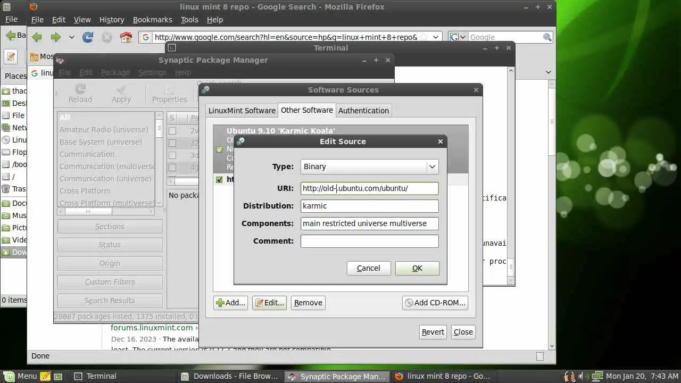
Task: Click the Reload icon in Synaptic's toolbar
Action: tap(80, 89)
